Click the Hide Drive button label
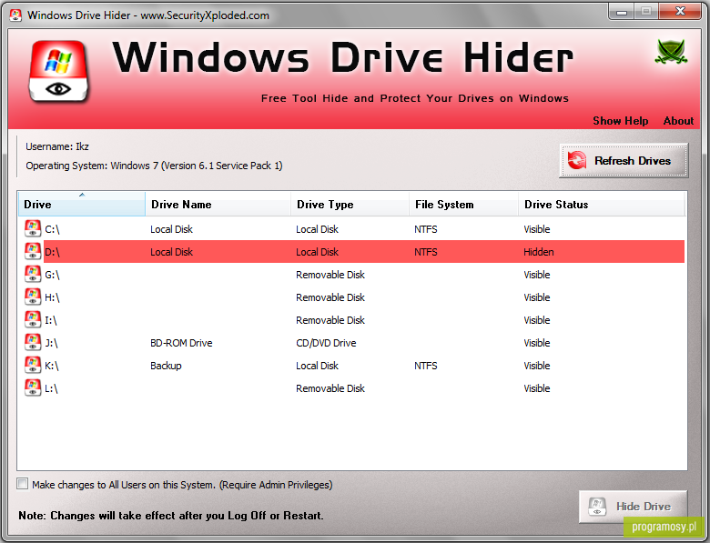The height and width of the screenshot is (543, 710). [x=644, y=507]
